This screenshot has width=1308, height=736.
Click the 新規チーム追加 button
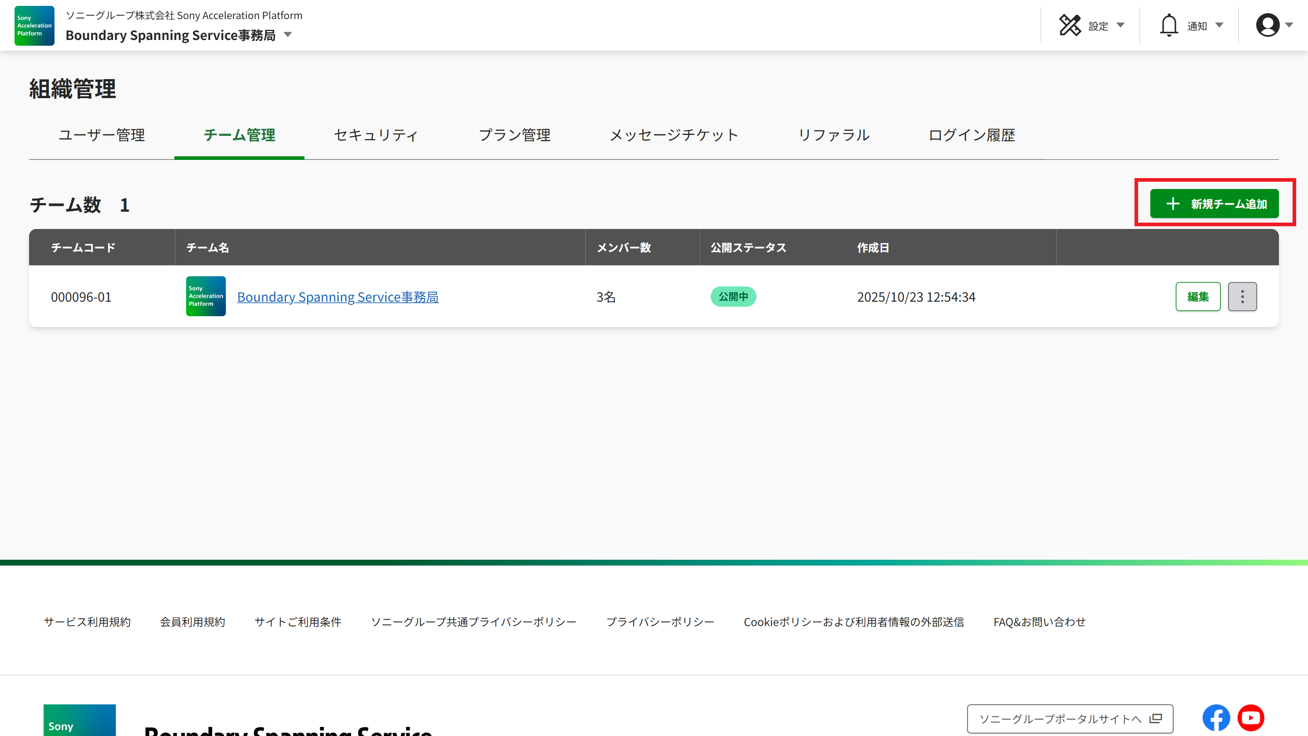click(x=1214, y=203)
